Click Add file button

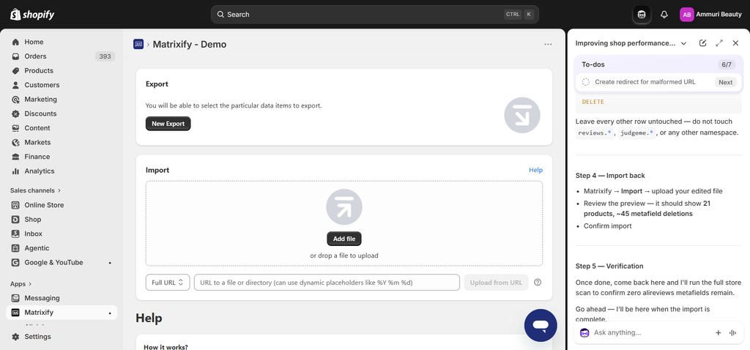[344, 239]
